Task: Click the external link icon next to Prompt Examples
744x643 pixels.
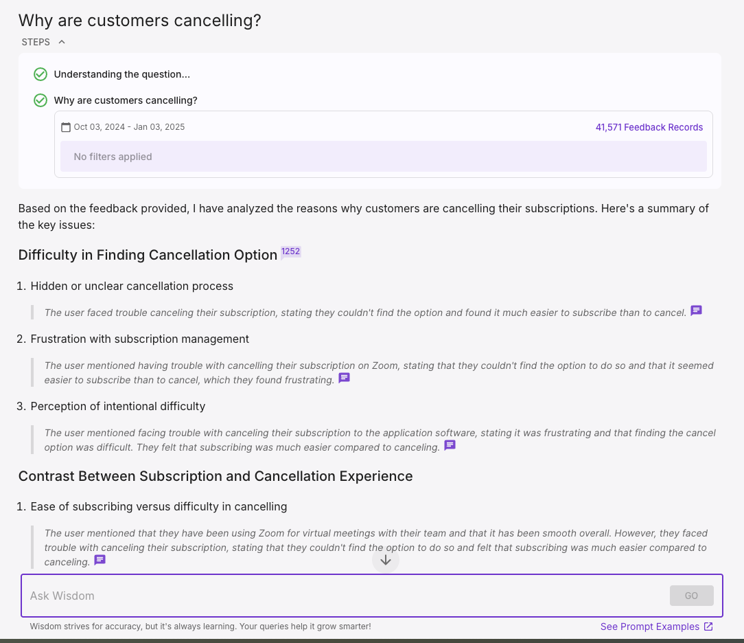Action: 708,627
